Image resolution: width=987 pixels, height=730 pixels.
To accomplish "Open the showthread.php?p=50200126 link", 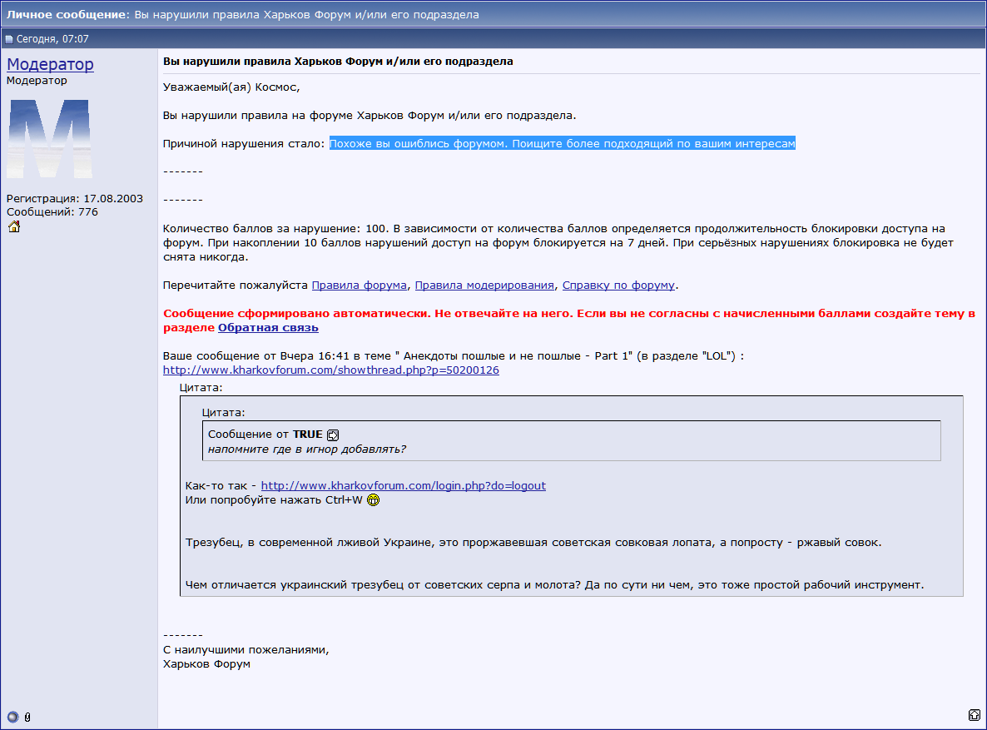I will tap(330, 370).
